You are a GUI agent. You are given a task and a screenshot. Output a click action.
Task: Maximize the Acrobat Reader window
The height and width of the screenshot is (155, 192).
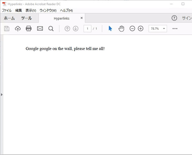click(x=183, y=4)
